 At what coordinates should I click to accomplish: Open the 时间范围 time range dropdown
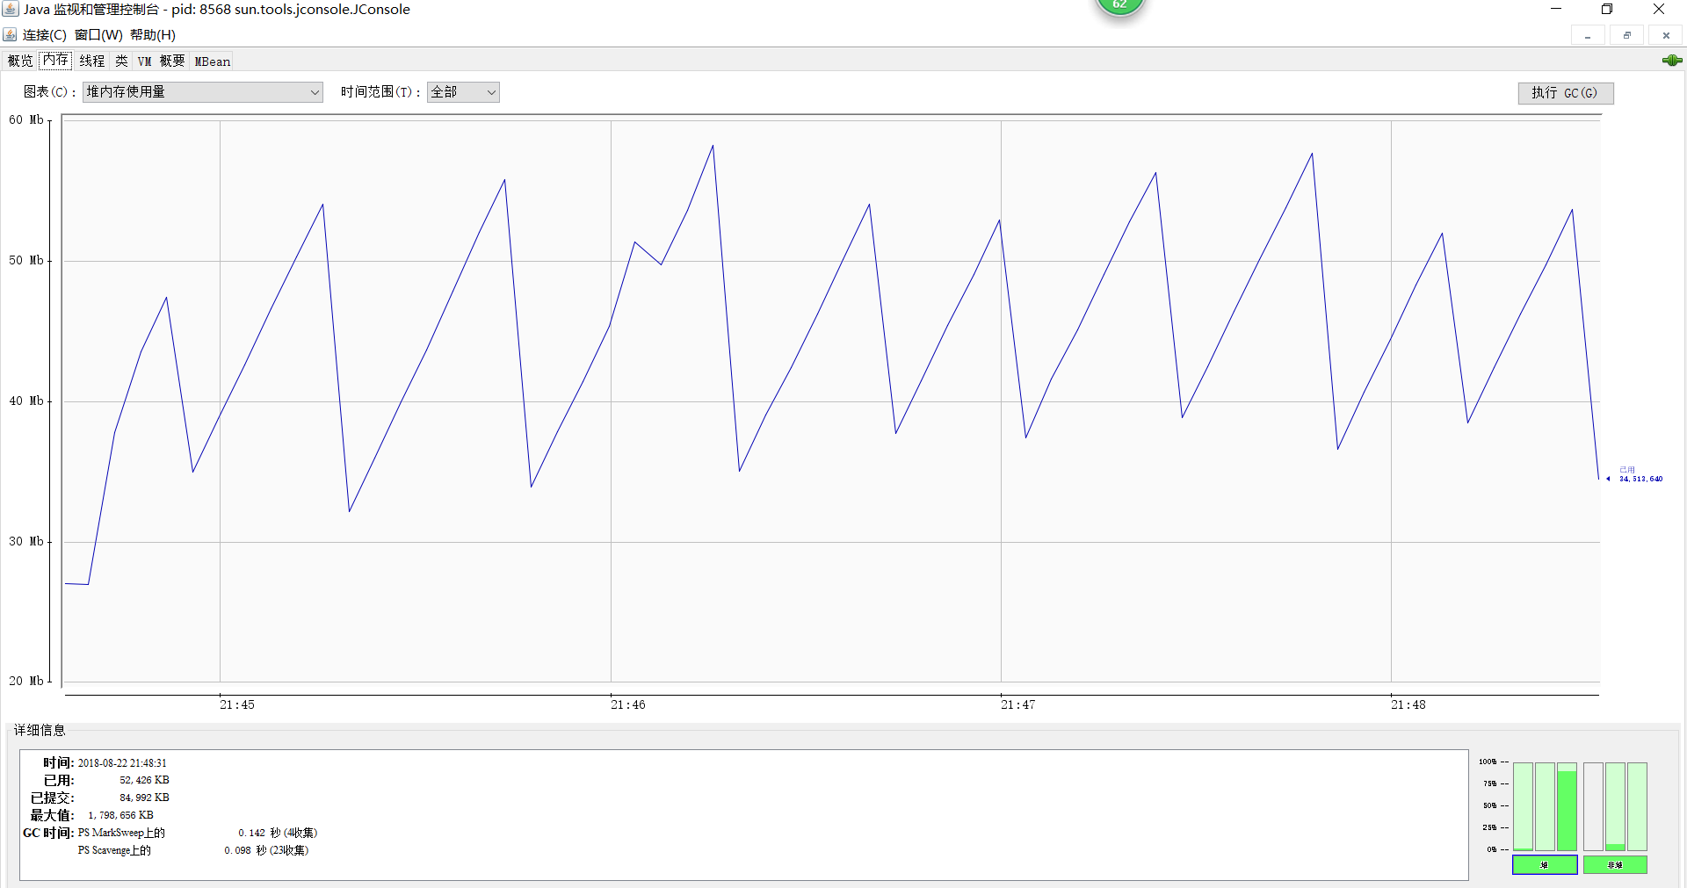463,92
